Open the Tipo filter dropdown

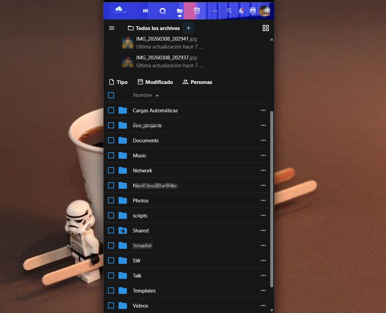(118, 82)
